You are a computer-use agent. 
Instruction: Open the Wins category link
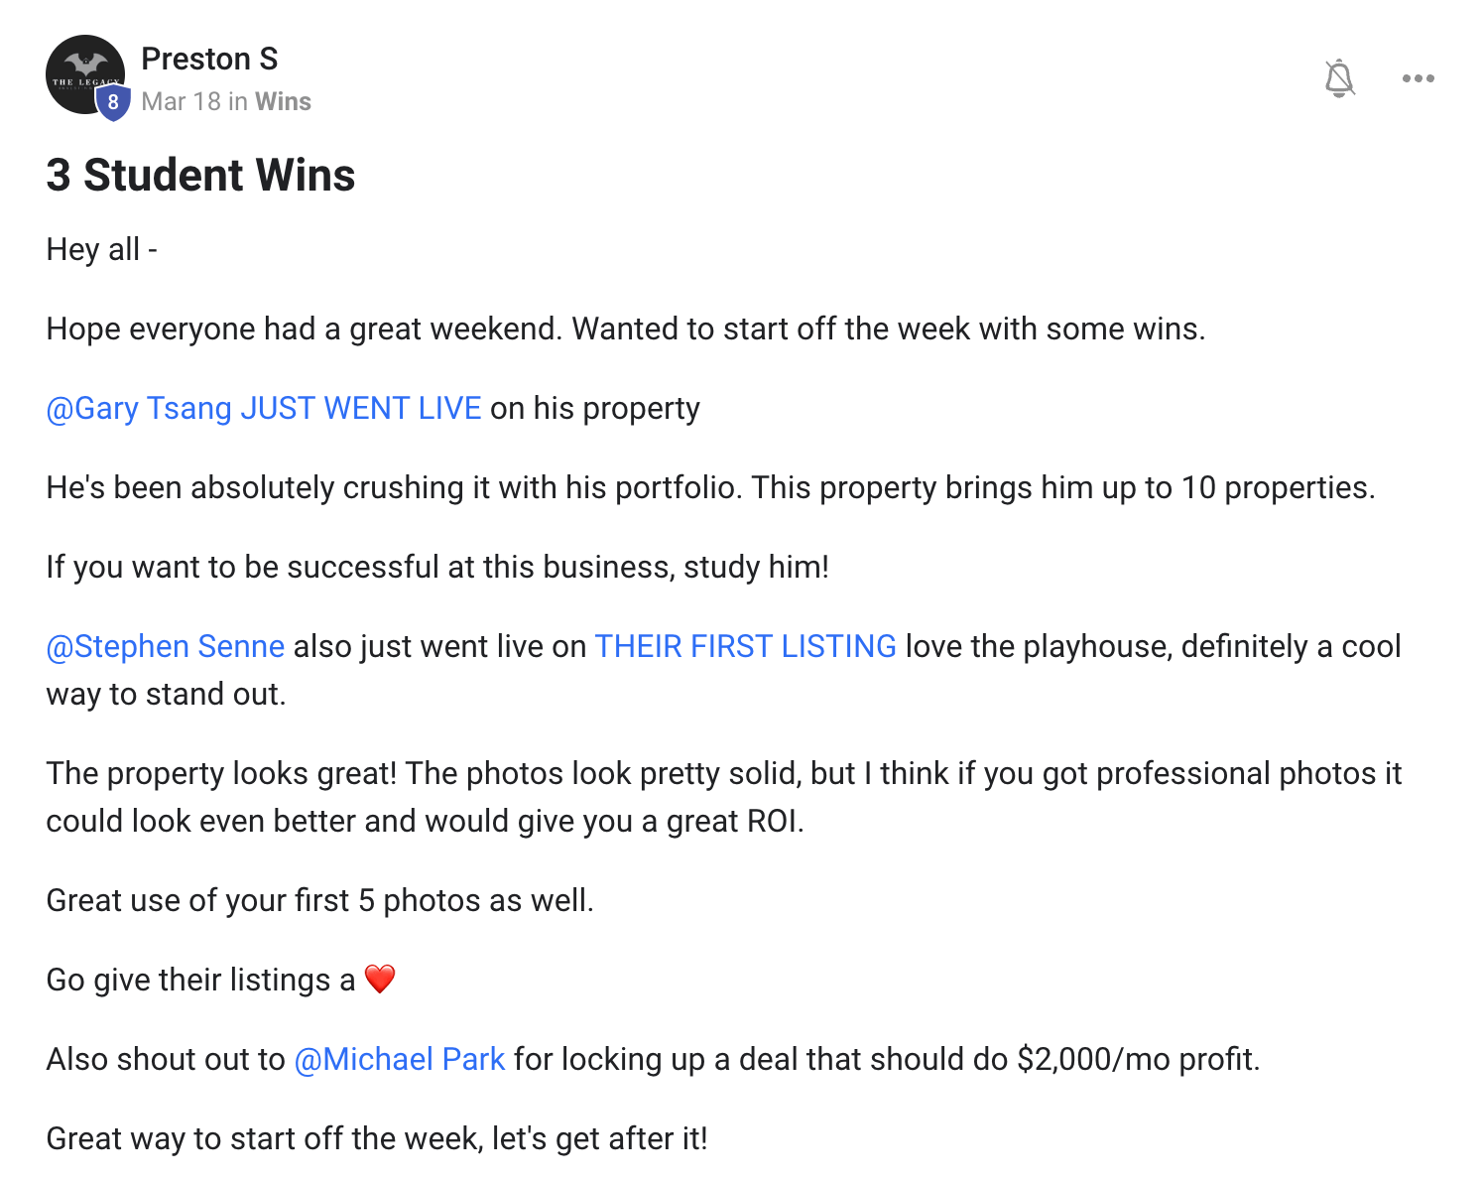tap(283, 101)
